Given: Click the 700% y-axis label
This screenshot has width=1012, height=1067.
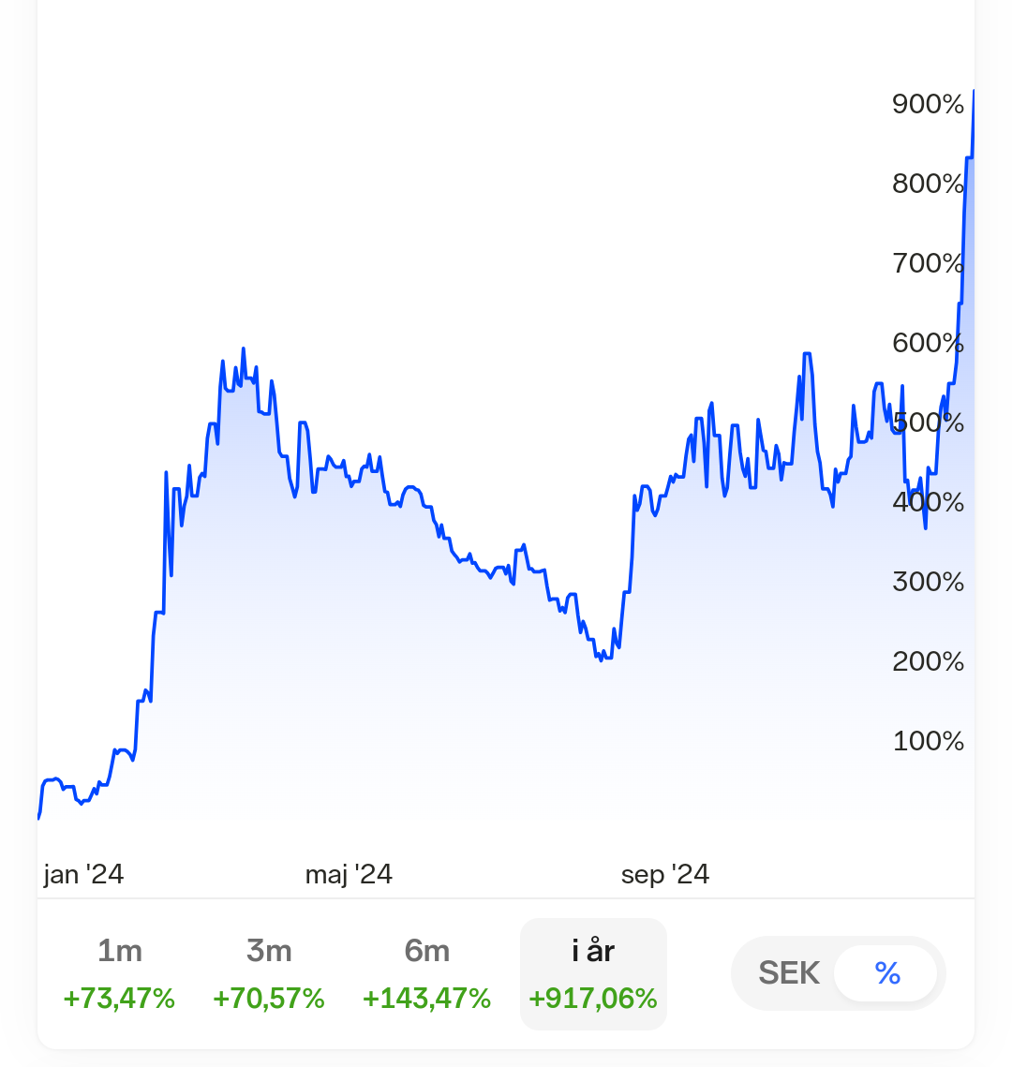Looking at the screenshot, I should tap(928, 263).
